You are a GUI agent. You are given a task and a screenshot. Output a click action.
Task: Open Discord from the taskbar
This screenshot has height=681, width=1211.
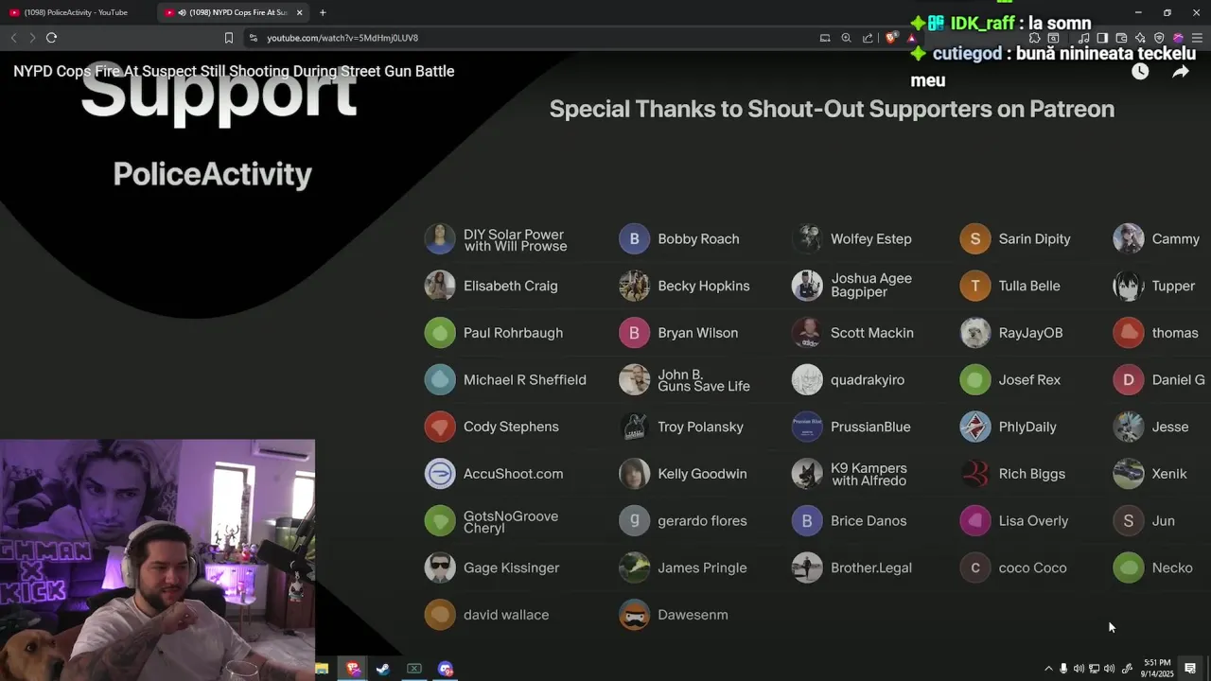pos(446,669)
